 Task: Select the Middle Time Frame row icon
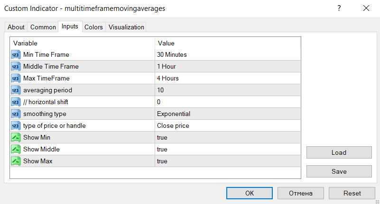click(16, 66)
